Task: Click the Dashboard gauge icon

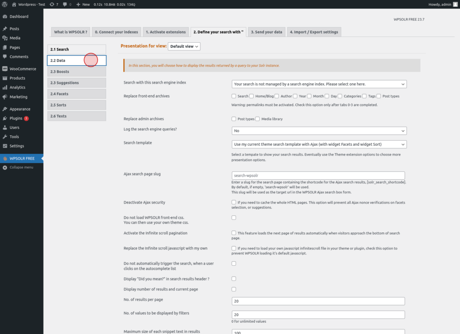Action: pyautogui.click(x=5, y=17)
